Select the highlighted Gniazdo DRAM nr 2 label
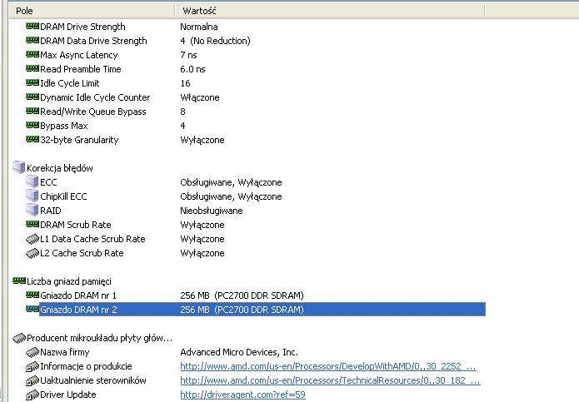579x402 pixels. (x=78, y=310)
